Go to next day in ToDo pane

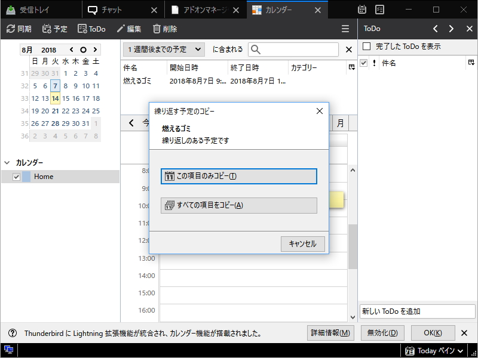(x=451, y=29)
